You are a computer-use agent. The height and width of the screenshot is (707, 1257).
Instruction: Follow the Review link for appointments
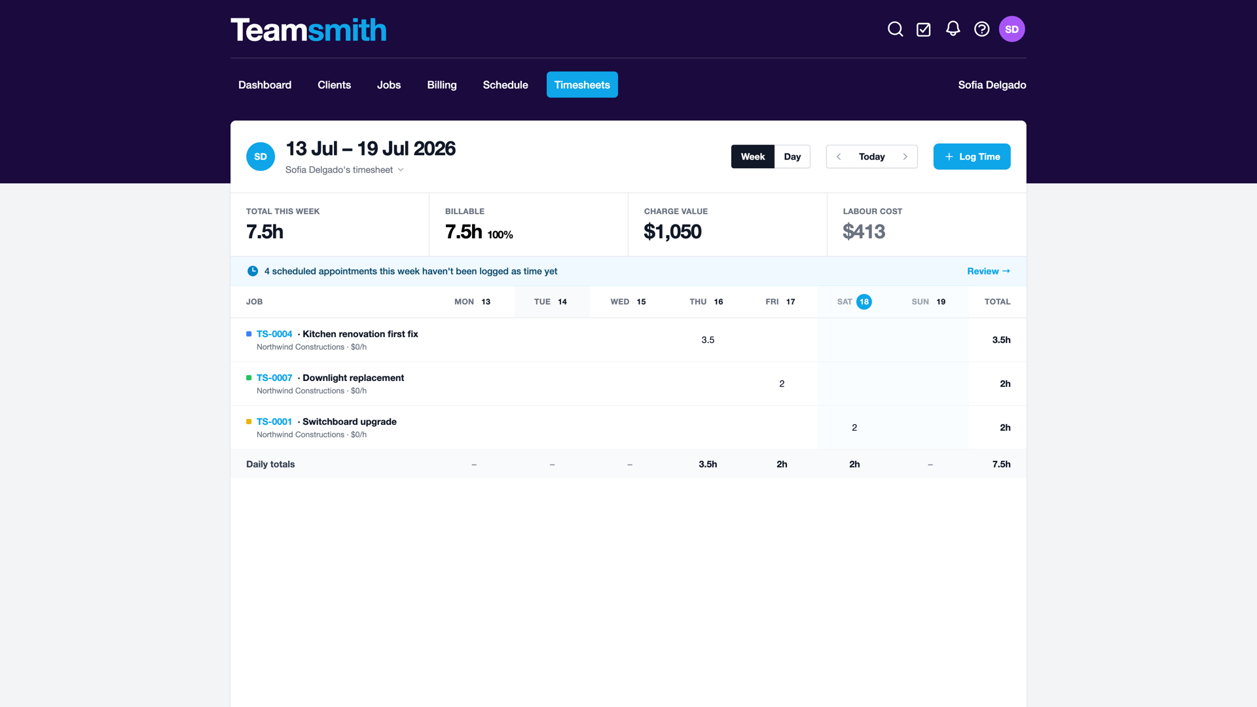coord(989,271)
